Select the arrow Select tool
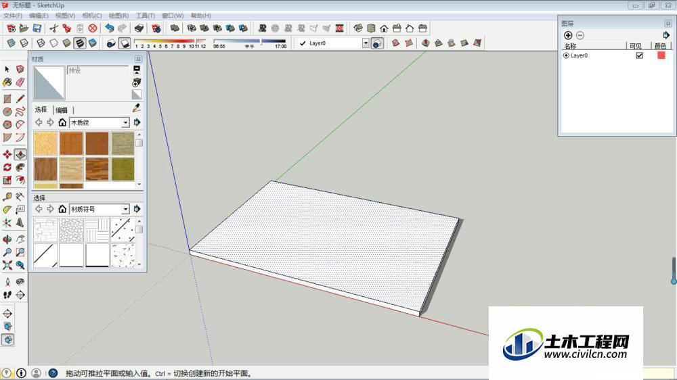Viewport: 677px width, 380px height. pos(7,69)
